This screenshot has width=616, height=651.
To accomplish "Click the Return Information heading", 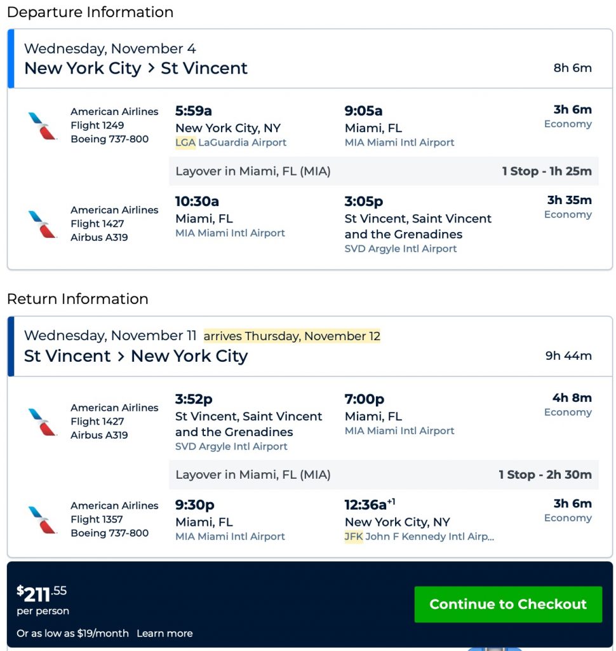I will pos(77,299).
